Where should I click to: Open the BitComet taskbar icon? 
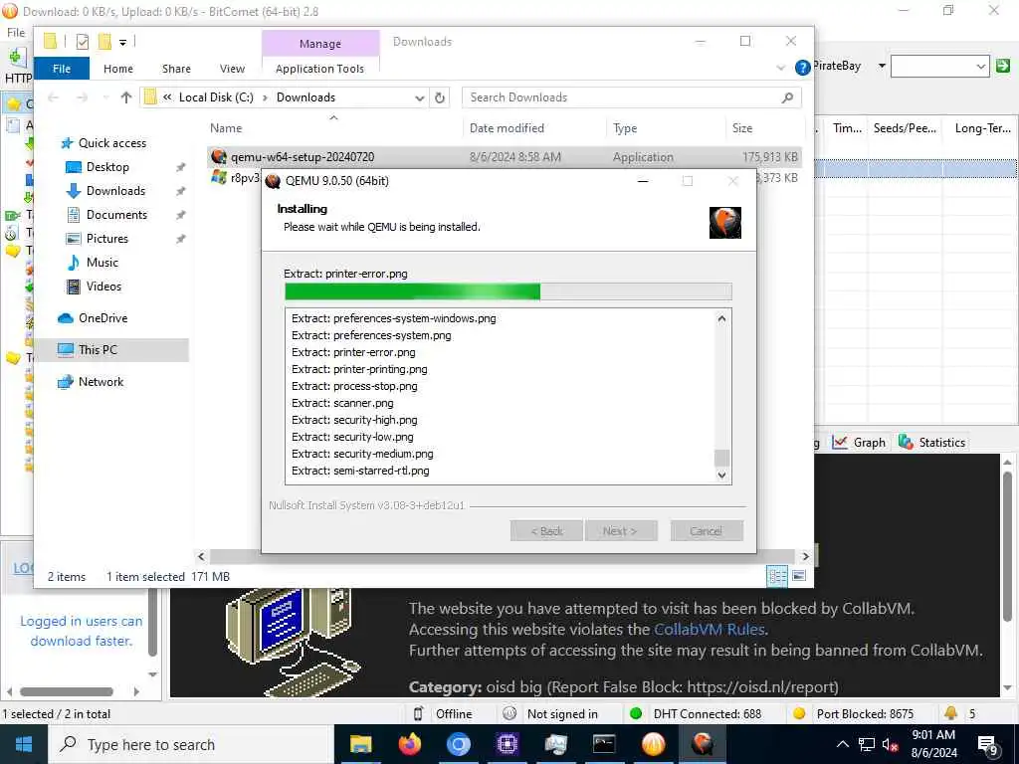tap(653, 744)
